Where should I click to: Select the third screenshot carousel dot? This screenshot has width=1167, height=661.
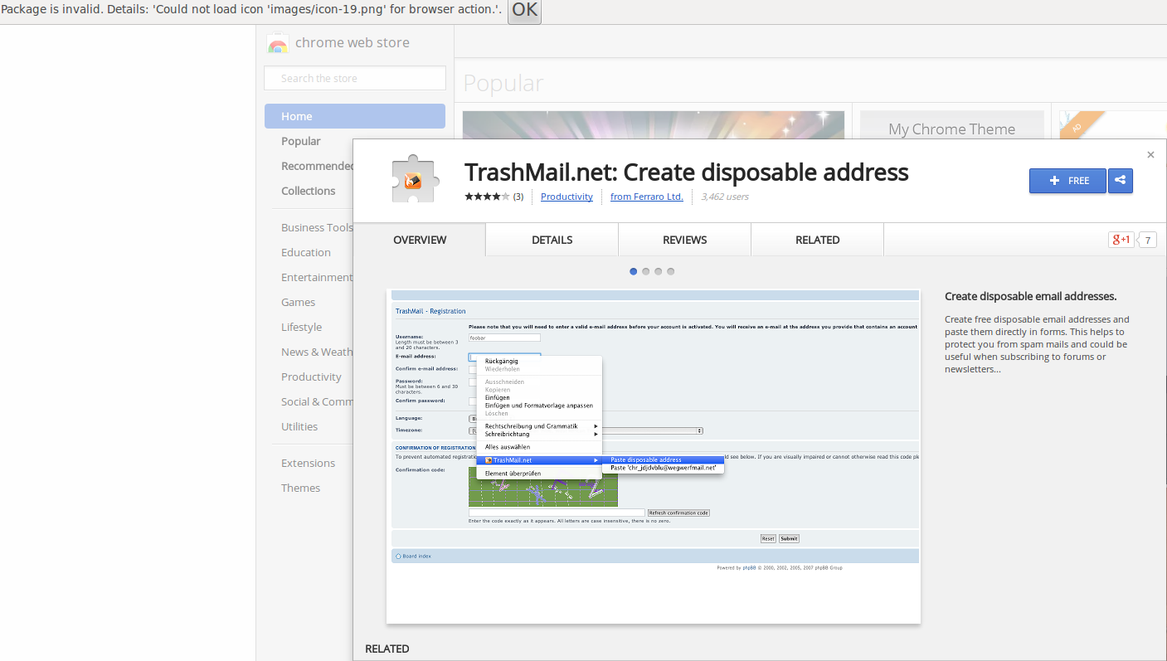pyautogui.click(x=659, y=271)
